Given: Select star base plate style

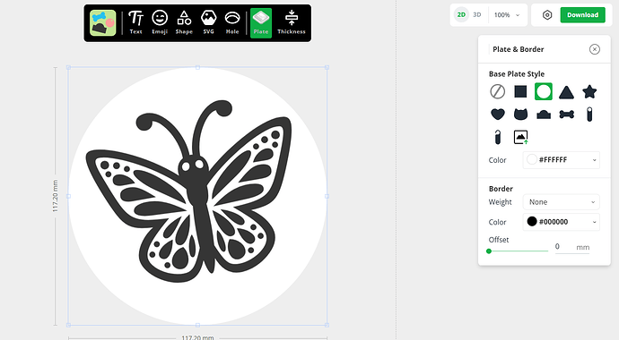Looking at the screenshot, I should (589, 91).
